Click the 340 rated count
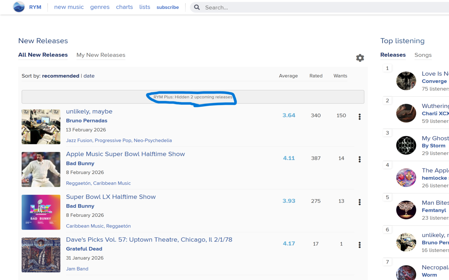Screen dimensions: 449x280 coord(316,115)
